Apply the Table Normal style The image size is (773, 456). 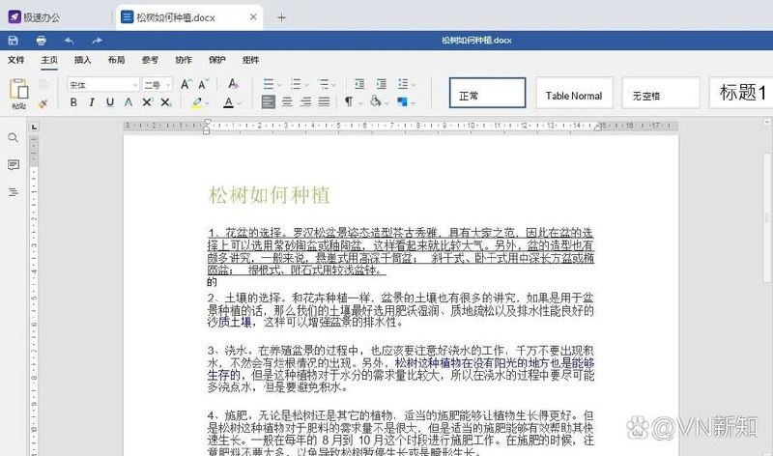point(574,93)
